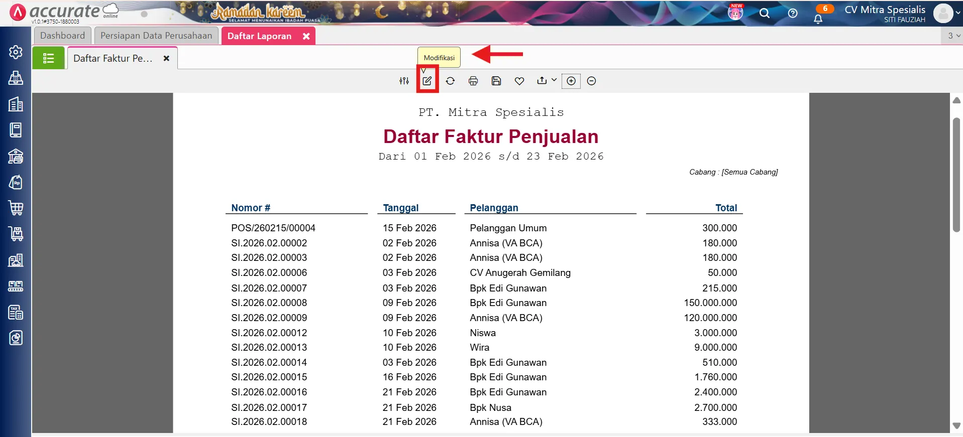Click invoice number POS/260215/00004
Image resolution: width=963 pixels, height=437 pixels.
tap(273, 228)
